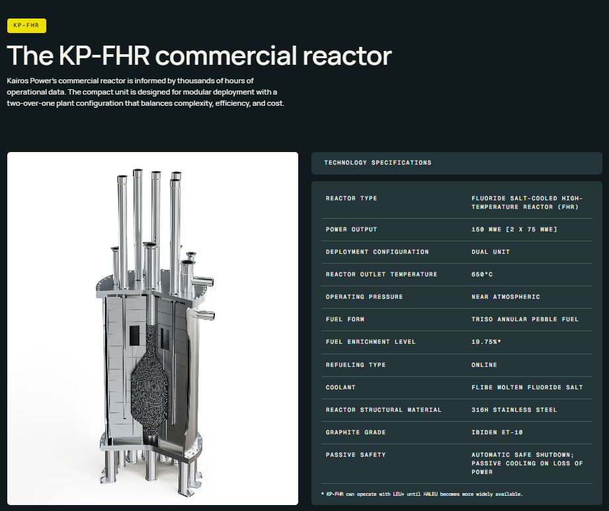Click the 'IBIDEN ET-10' value
The height and width of the screenshot is (511, 609).
pyautogui.click(x=497, y=432)
